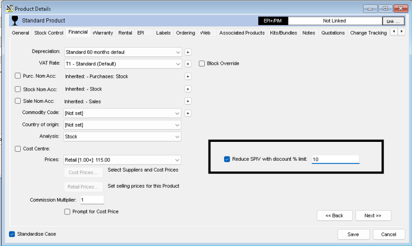
Task: Click the plus button beside Depreciation
Action: (x=188, y=52)
